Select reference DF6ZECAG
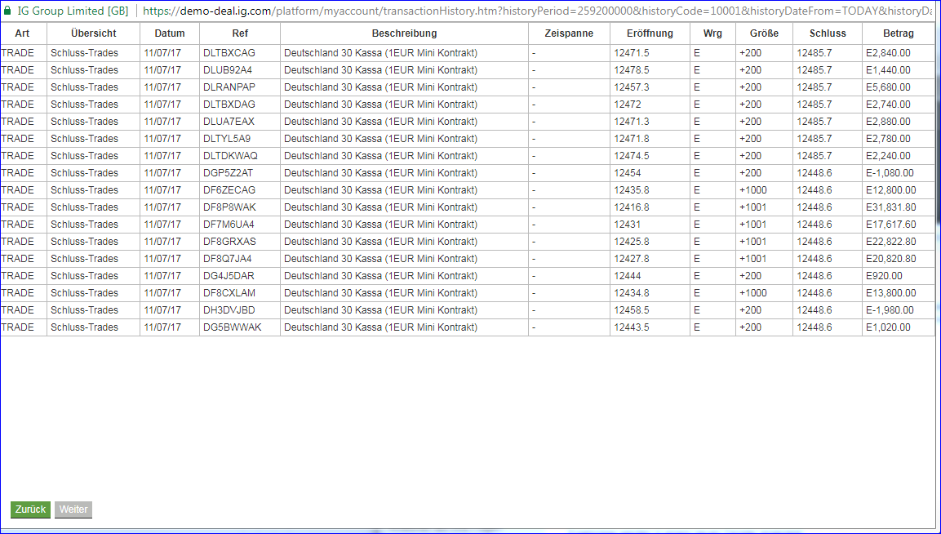This screenshot has width=941, height=534. click(x=229, y=189)
